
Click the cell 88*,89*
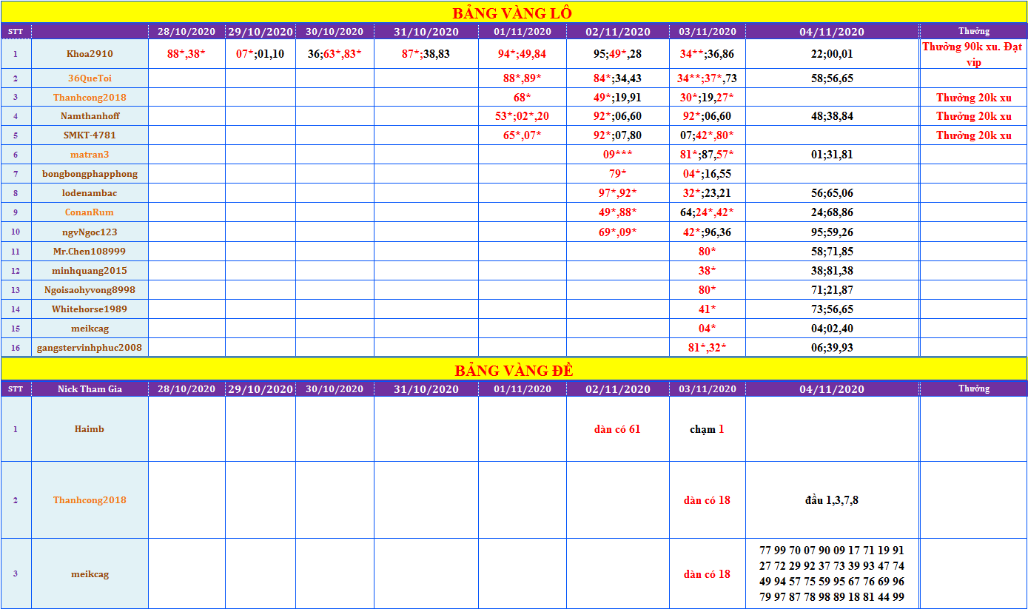[x=523, y=78]
